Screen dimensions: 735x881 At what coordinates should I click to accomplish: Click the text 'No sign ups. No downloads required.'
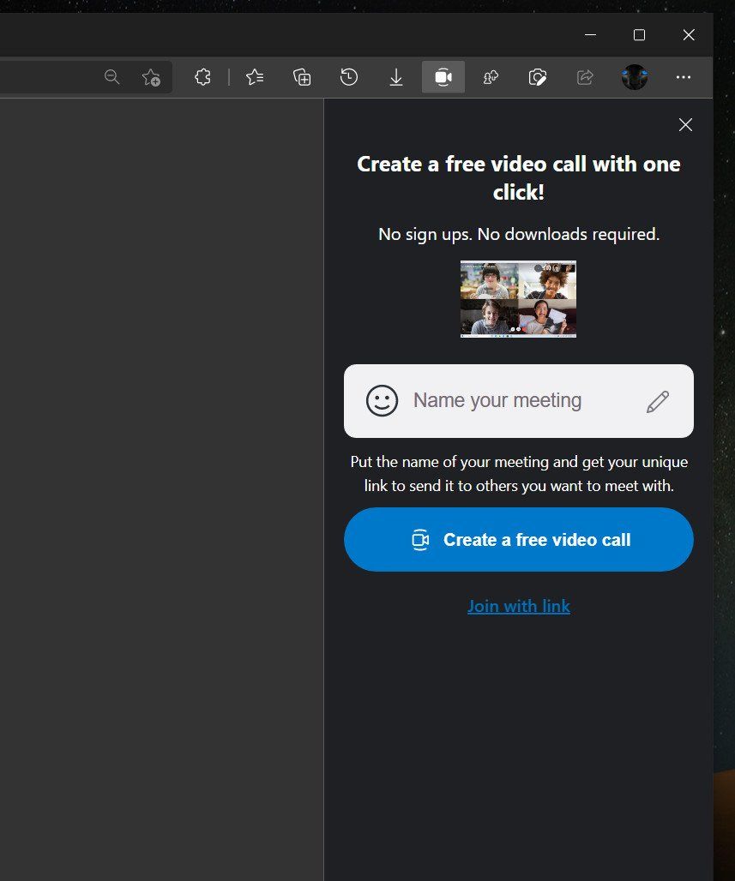pos(519,234)
